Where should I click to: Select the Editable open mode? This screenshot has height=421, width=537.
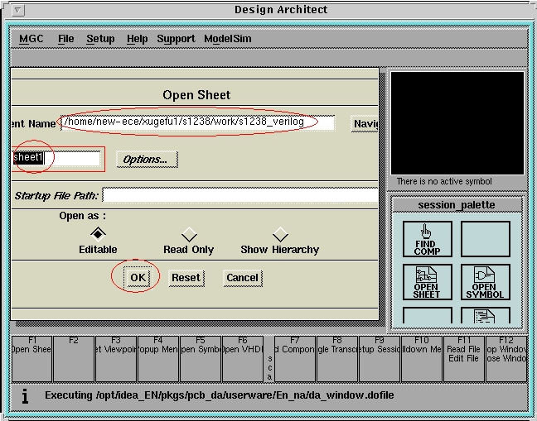98,234
